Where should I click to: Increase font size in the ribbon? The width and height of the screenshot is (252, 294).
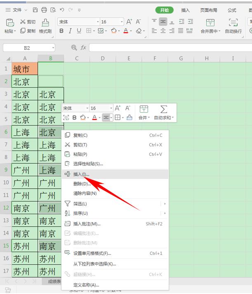click(129, 22)
